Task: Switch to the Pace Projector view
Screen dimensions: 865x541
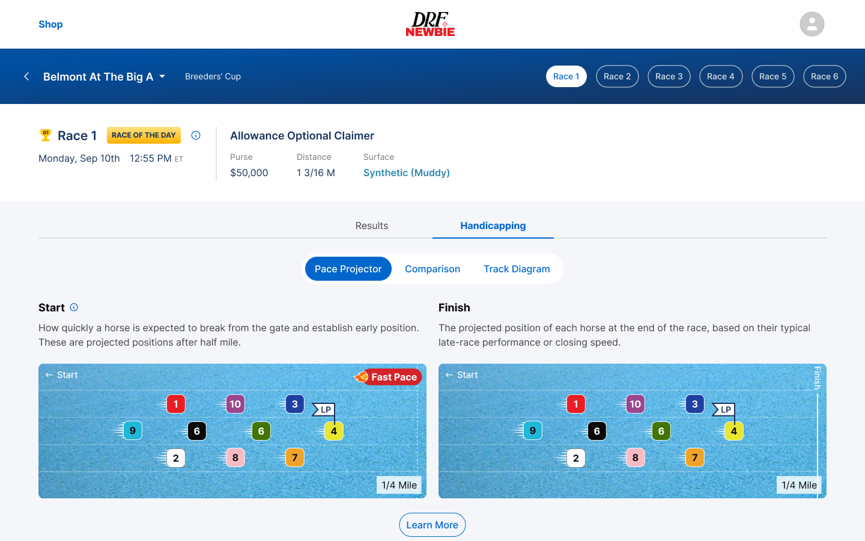Action: coord(348,269)
